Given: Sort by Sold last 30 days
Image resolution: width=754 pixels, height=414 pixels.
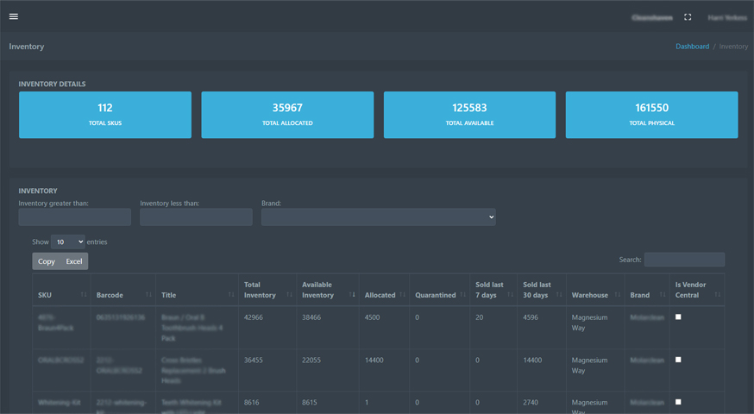Looking at the screenshot, I should pos(540,290).
